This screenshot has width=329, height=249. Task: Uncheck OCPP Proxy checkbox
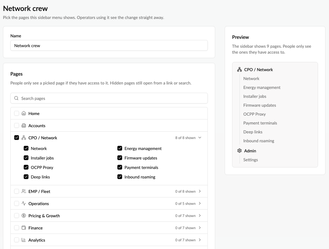coord(26,167)
